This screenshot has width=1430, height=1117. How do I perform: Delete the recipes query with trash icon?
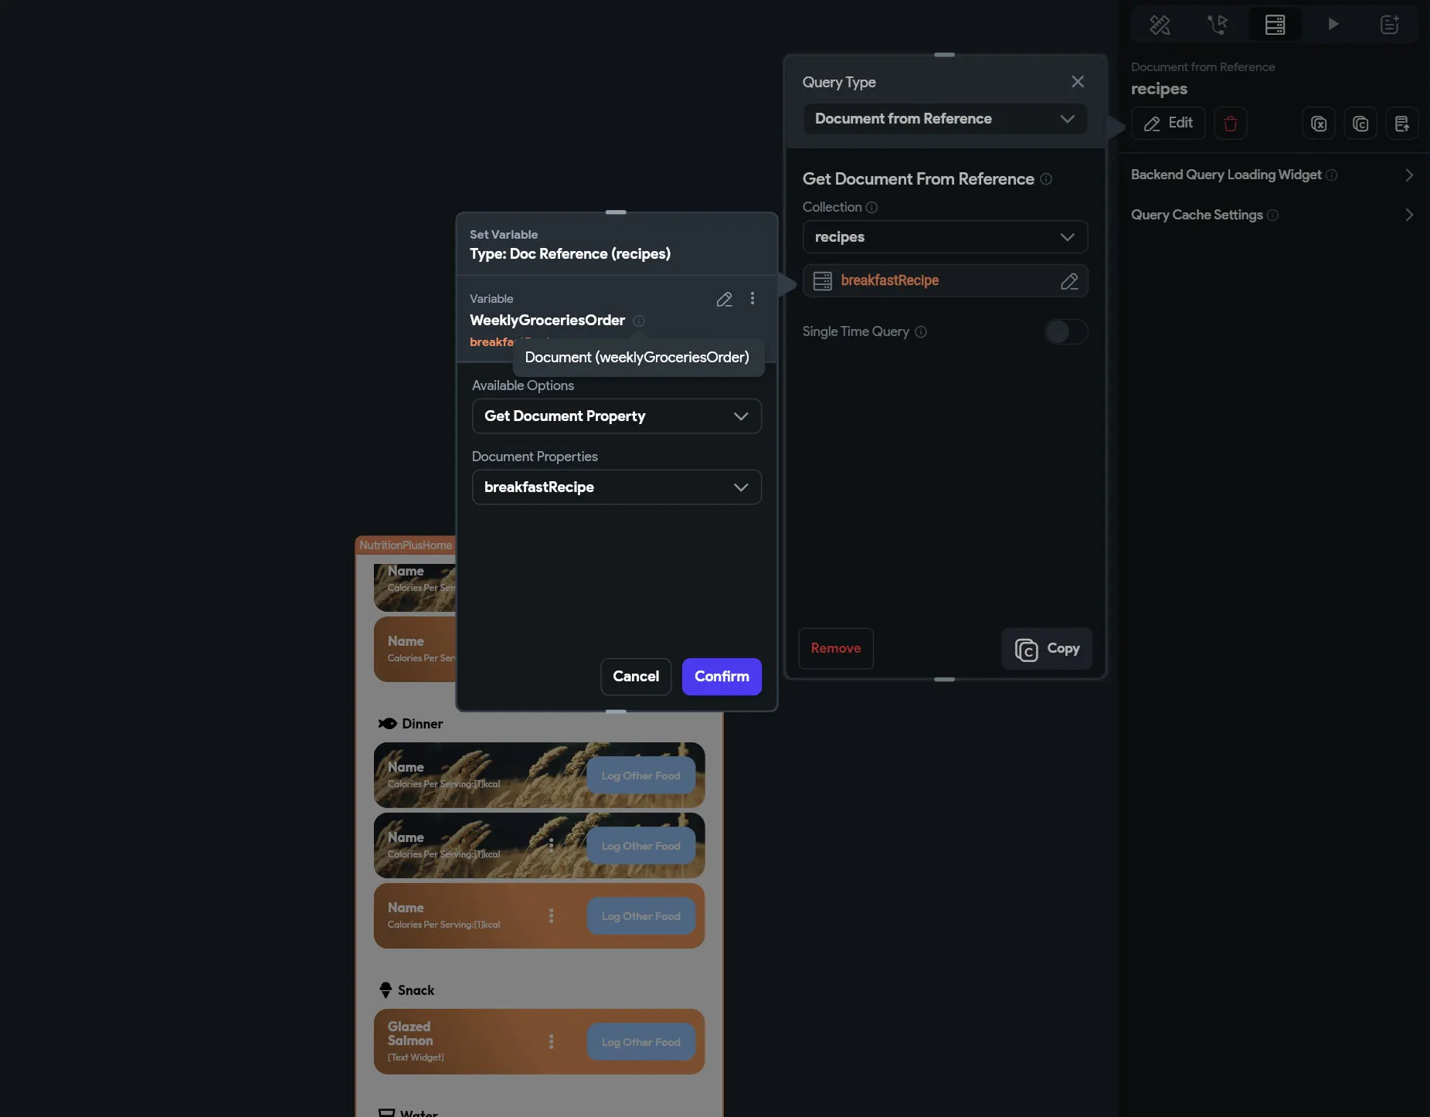[x=1231, y=123]
